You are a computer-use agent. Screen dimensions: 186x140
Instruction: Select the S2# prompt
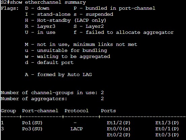coord(5,2)
